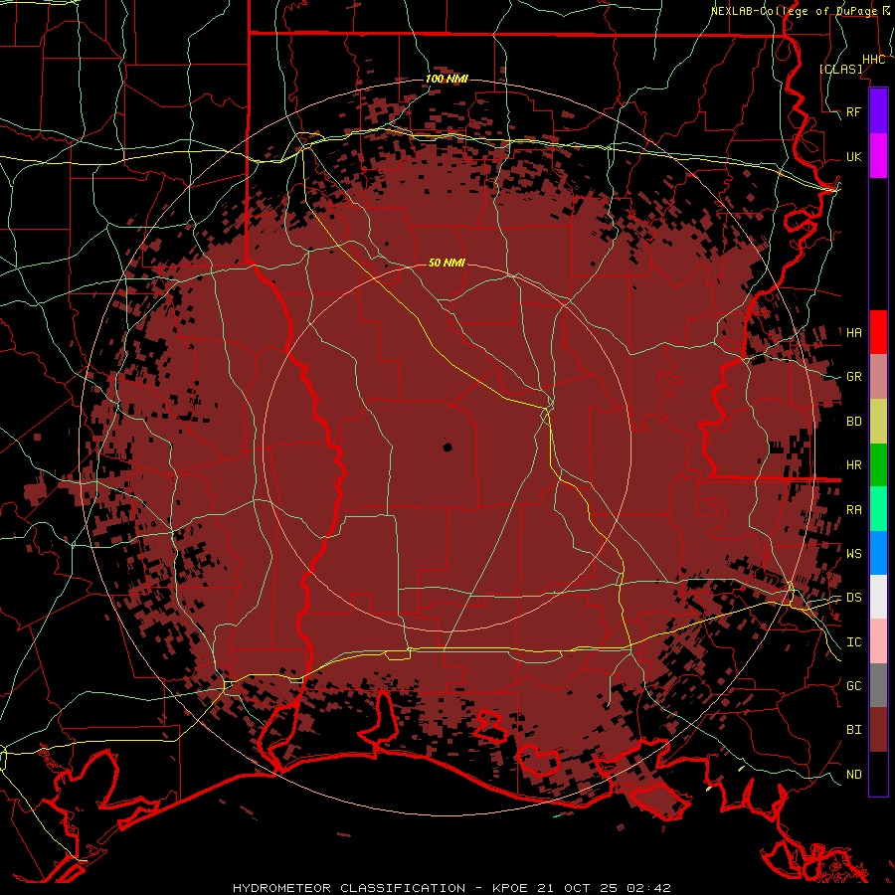
Task: Click the RF legend text label
Action: [x=853, y=111]
